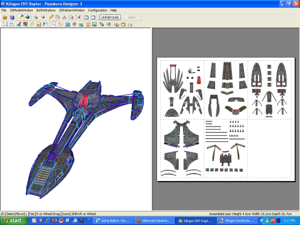Click the Unfold Undo button

point(110,17)
